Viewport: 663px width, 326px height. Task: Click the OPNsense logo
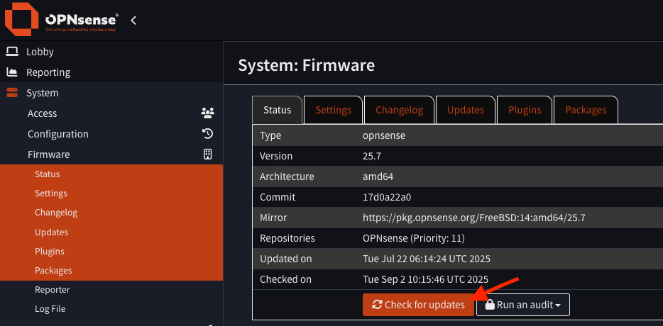pyautogui.click(x=62, y=20)
